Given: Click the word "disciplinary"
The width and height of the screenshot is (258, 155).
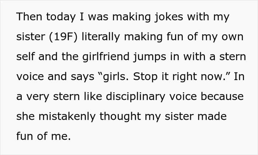Looking at the screenshot, I should [135, 97].
